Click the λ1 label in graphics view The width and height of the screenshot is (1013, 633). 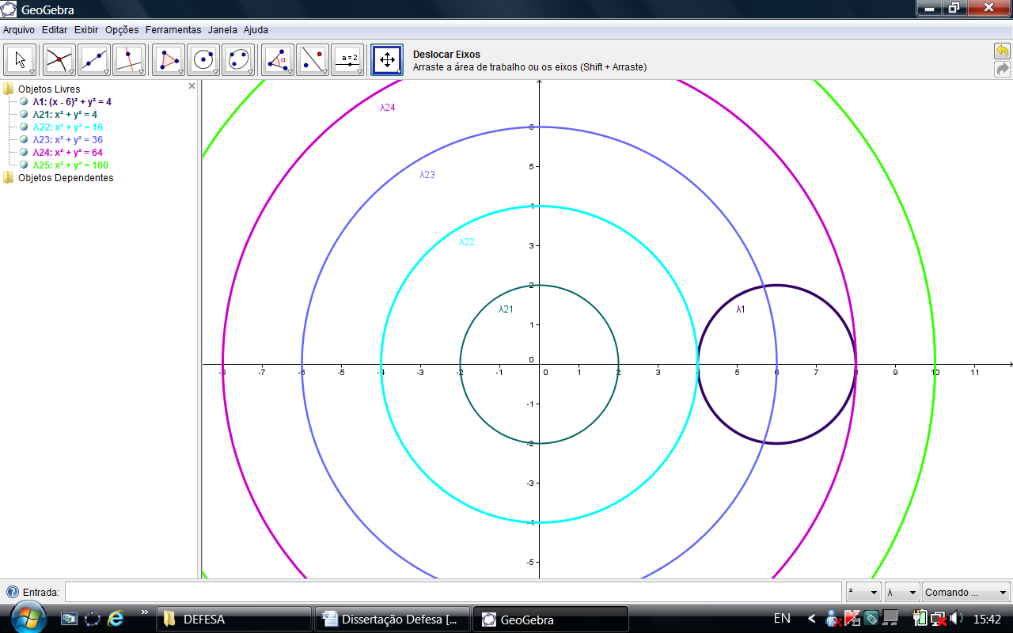pyautogui.click(x=741, y=309)
